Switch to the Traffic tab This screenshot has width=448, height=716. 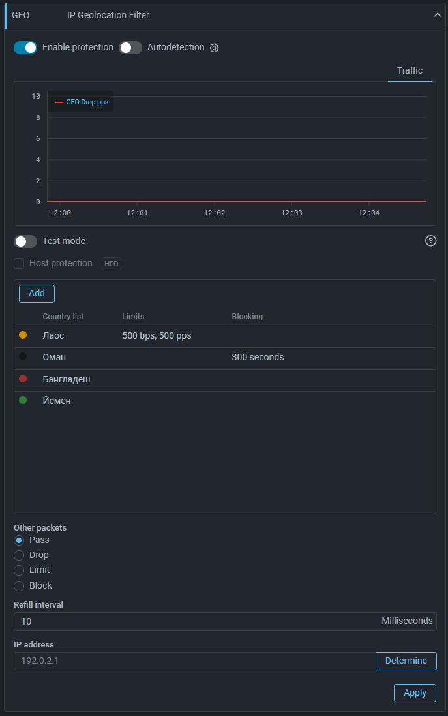pos(410,70)
